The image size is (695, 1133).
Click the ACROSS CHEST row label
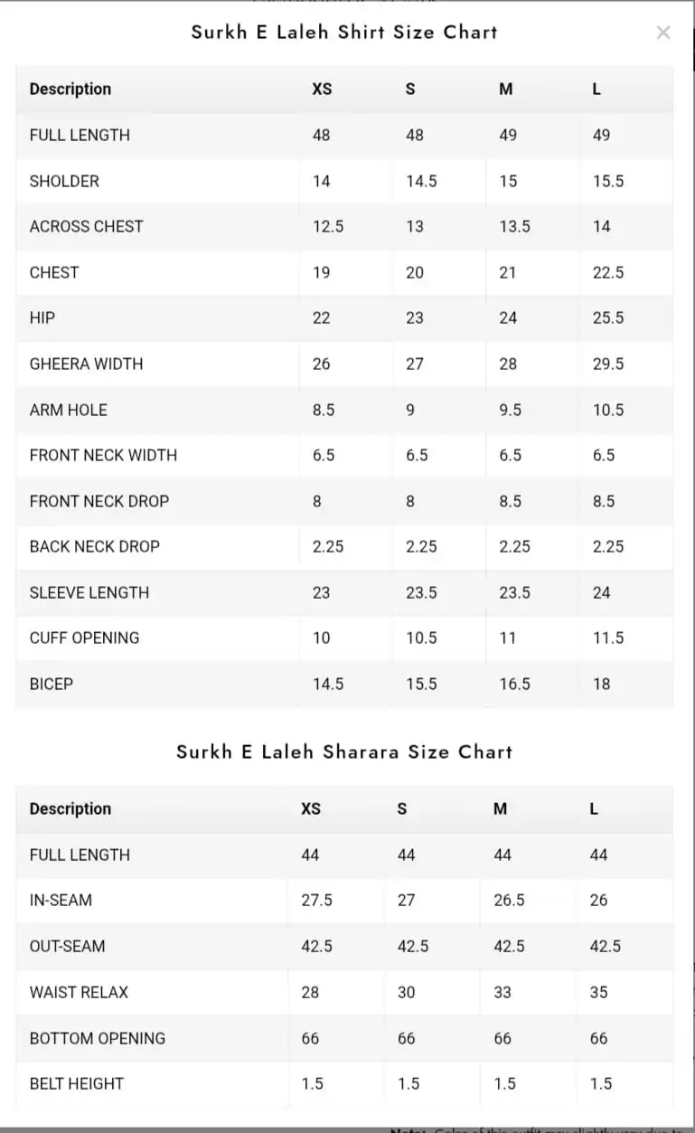point(86,226)
